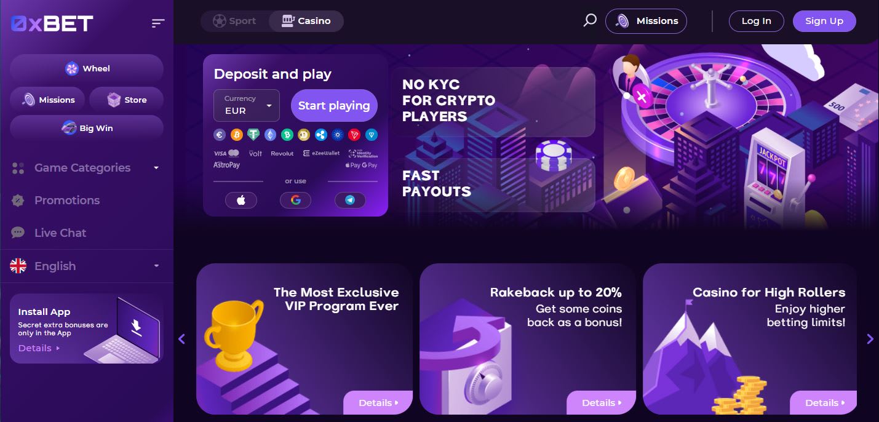Image resolution: width=879 pixels, height=422 pixels.
Task: Open Details on the Rakeback card
Action: 602,403
